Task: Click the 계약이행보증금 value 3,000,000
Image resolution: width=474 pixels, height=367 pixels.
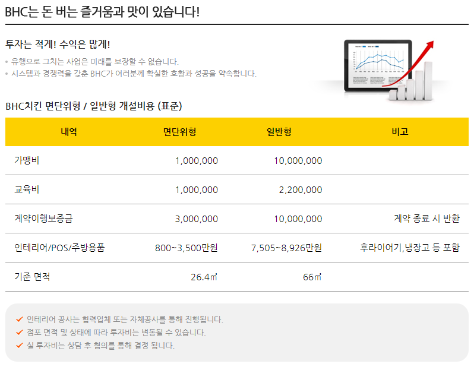Action: coord(197,219)
